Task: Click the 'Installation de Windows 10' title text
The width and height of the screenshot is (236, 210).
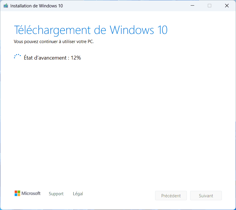Action: [36, 6]
